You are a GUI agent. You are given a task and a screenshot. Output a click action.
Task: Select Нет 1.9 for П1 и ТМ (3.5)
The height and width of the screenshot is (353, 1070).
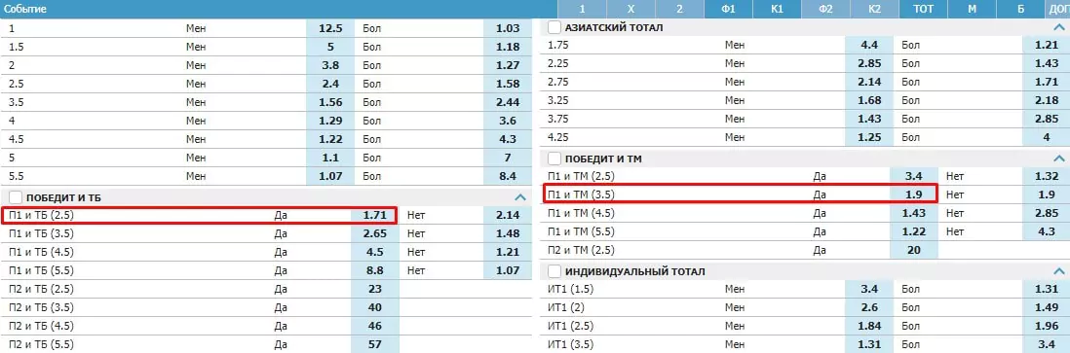pyautogui.click(x=1046, y=194)
